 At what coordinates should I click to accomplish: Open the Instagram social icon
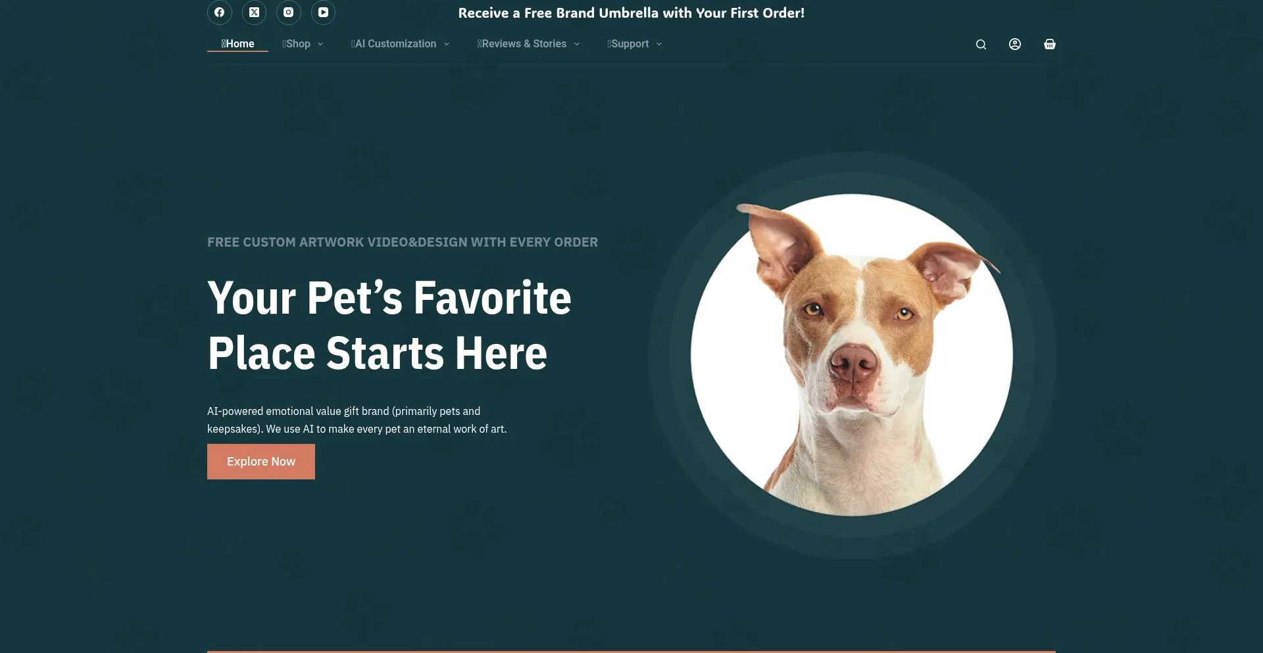pos(289,12)
